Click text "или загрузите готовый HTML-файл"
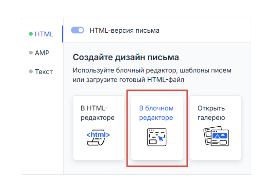 [129, 80]
